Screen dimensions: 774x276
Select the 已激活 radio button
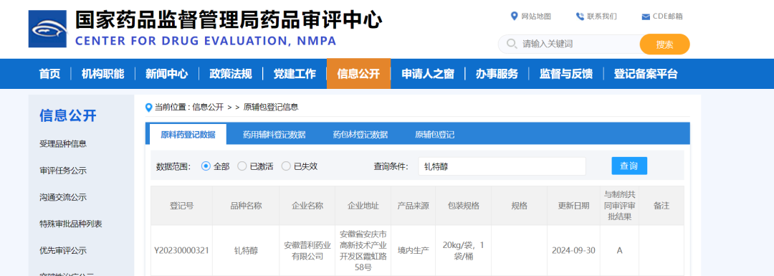coord(242,166)
